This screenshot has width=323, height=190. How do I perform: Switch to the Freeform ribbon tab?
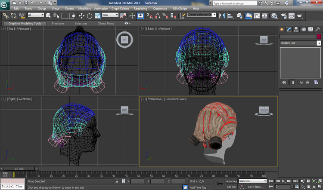[58, 24]
